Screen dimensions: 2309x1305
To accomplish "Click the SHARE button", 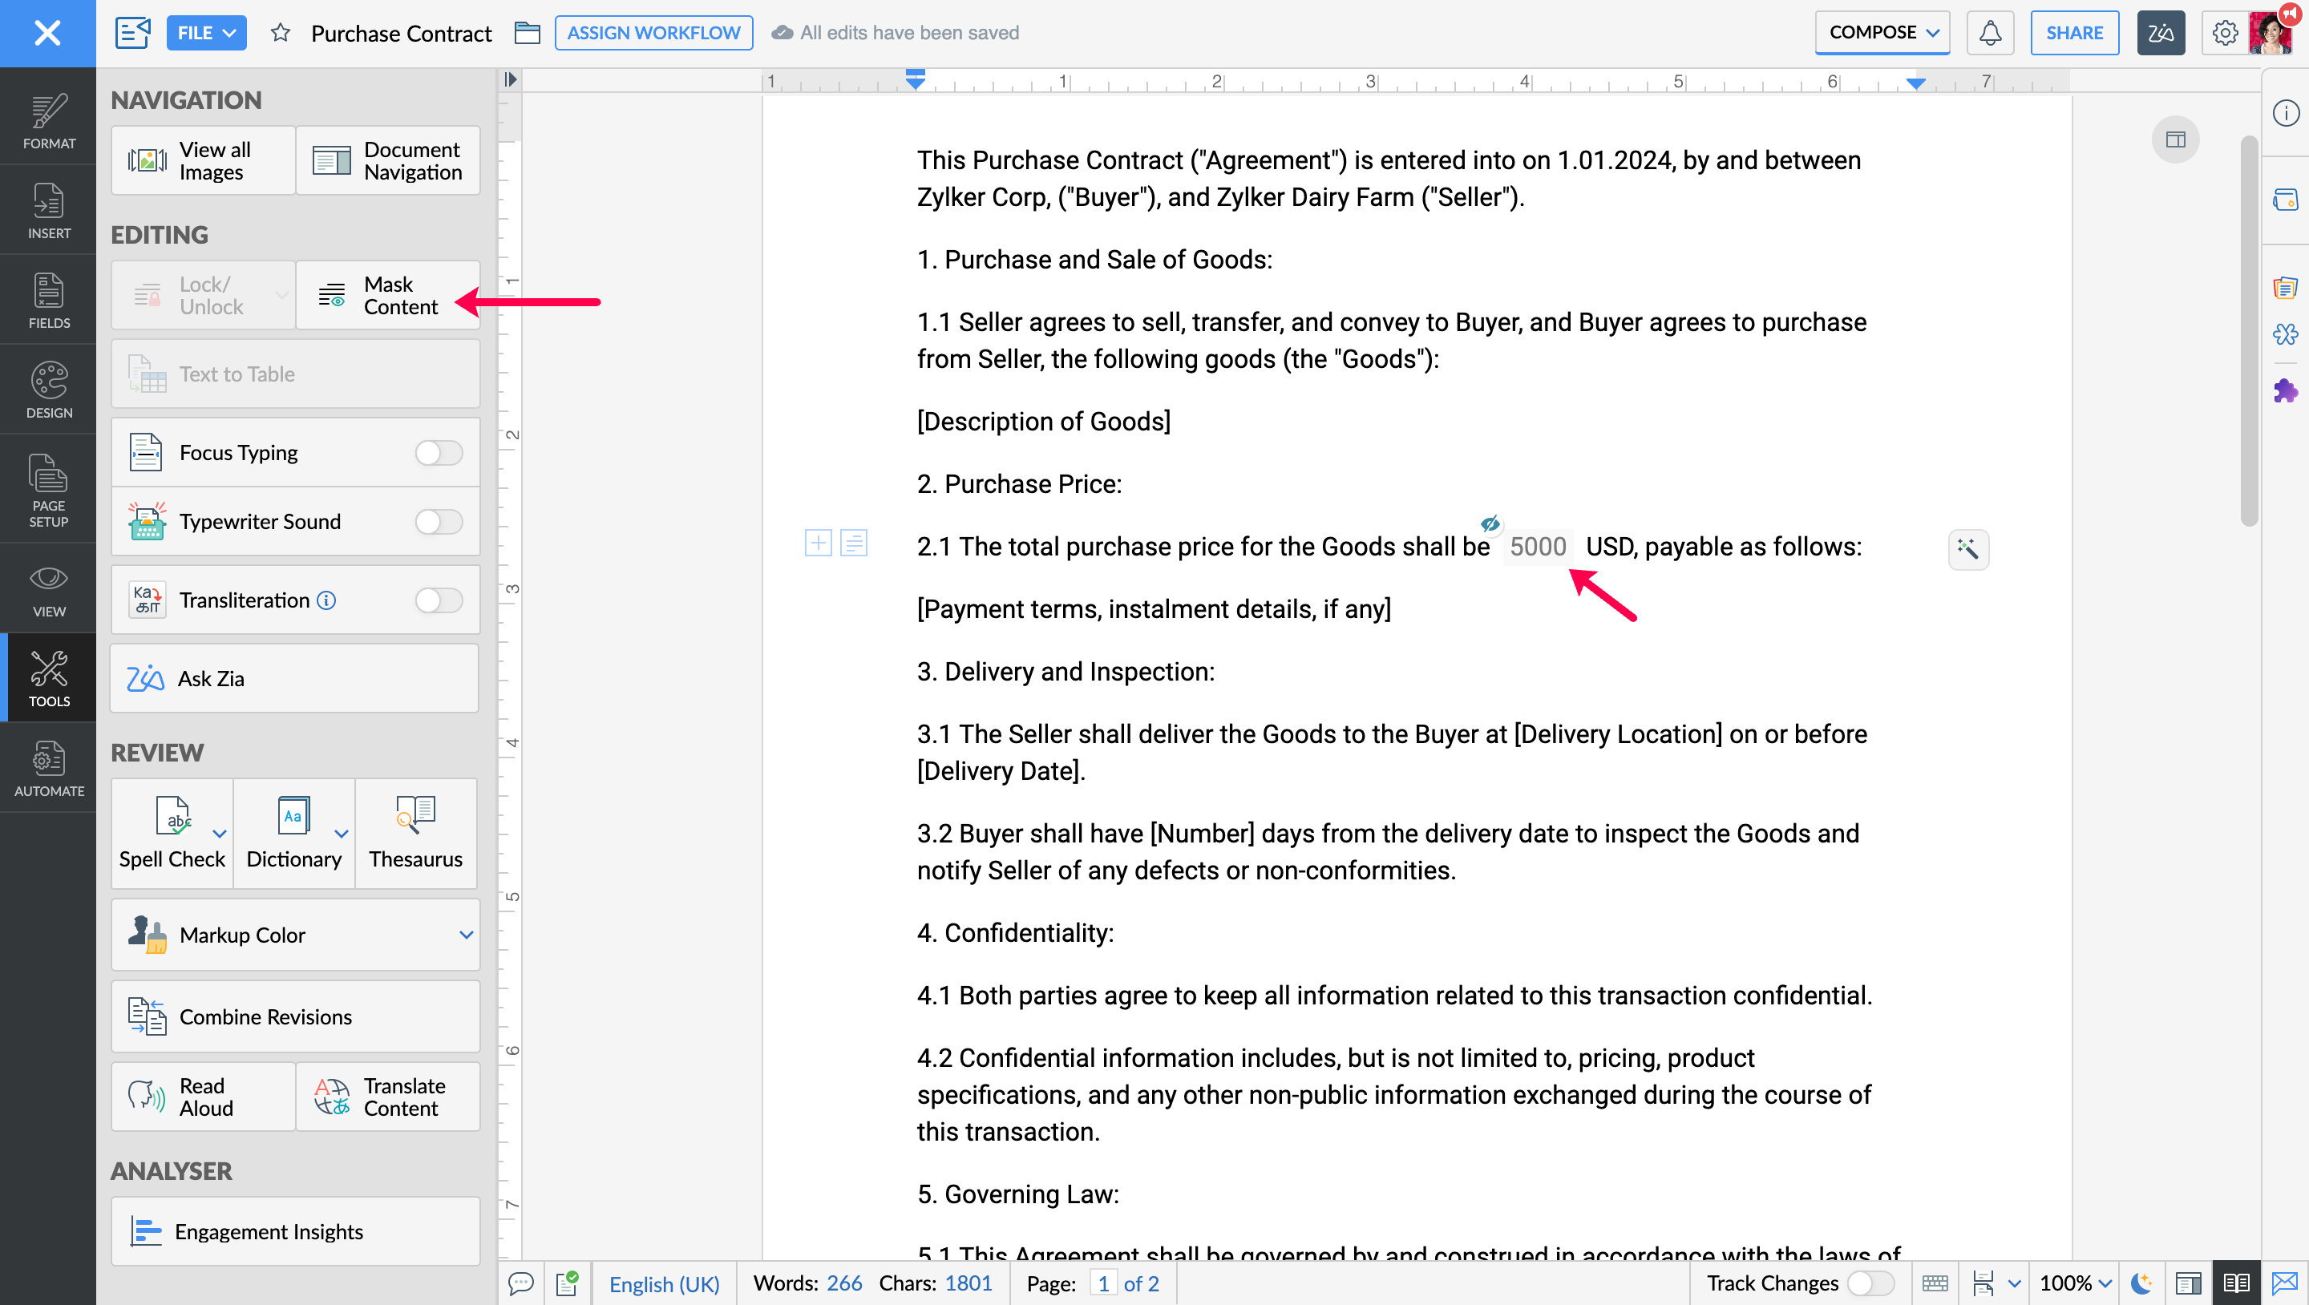I will (x=2073, y=33).
